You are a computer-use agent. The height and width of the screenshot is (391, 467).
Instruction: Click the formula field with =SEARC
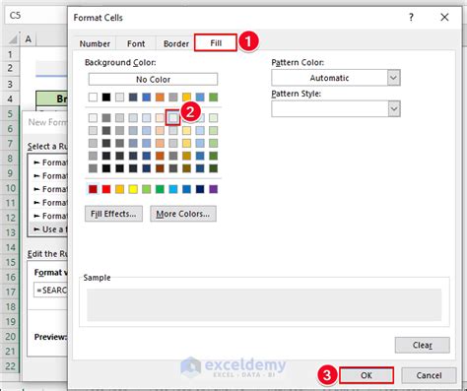pos(50,291)
